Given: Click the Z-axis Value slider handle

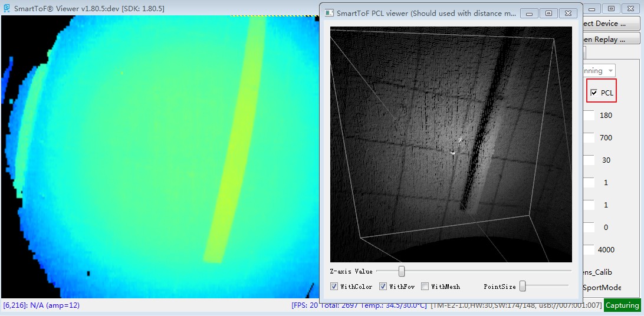Looking at the screenshot, I should coord(402,271).
